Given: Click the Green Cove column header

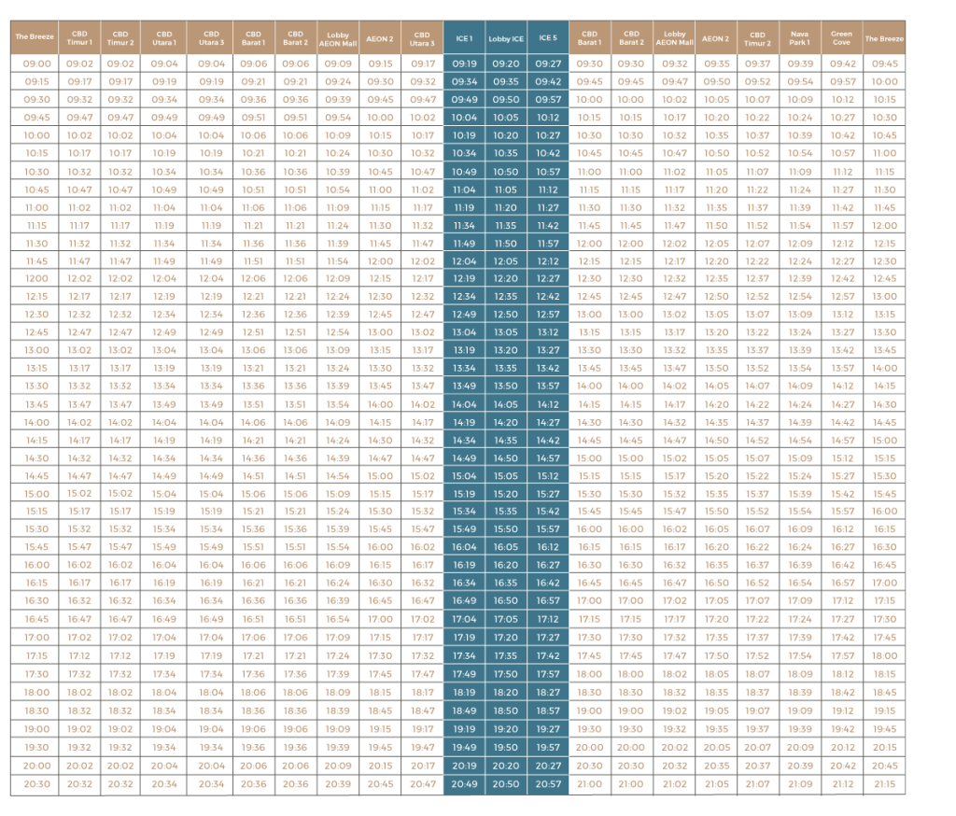Looking at the screenshot, I should coord(842,38).
